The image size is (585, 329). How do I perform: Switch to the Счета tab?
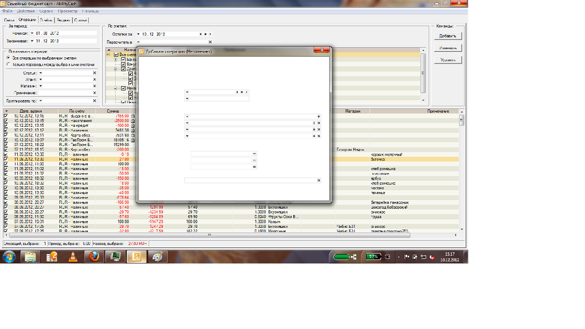[x=9, y=20]
